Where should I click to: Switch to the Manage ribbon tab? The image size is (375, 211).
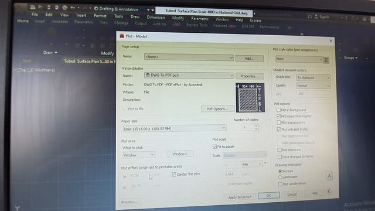click(x=121, y=23)
